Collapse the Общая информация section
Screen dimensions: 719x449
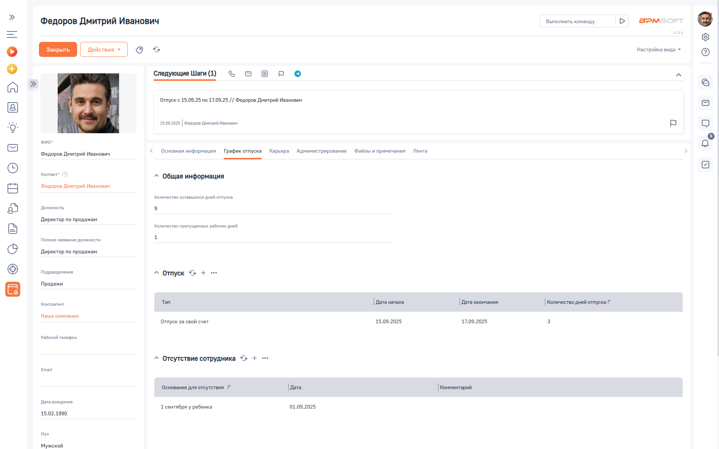click(157, 176)
